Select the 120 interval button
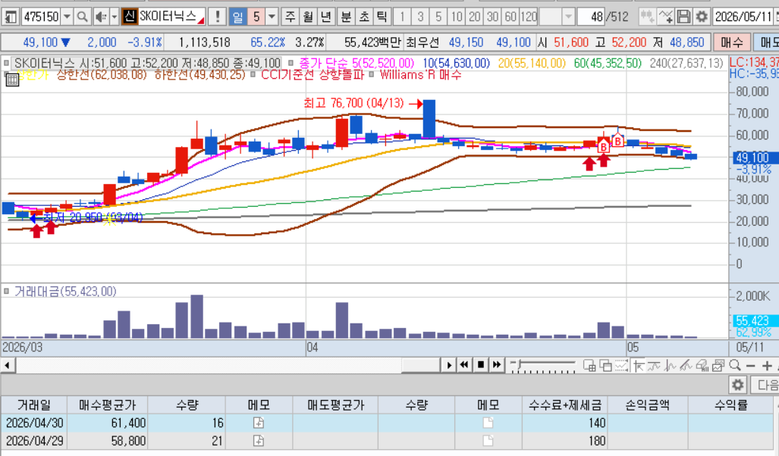The image size is (779, 456). (x=529, y=17)
